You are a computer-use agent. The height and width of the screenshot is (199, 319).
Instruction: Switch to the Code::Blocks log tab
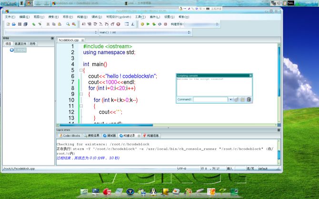[70, 135]
